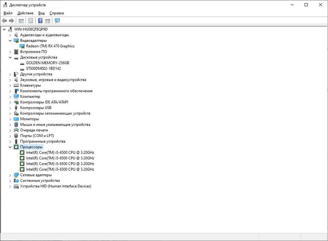Select the Клавиатуры label
The width and height of the screenshot is (328, 241).
30,85
